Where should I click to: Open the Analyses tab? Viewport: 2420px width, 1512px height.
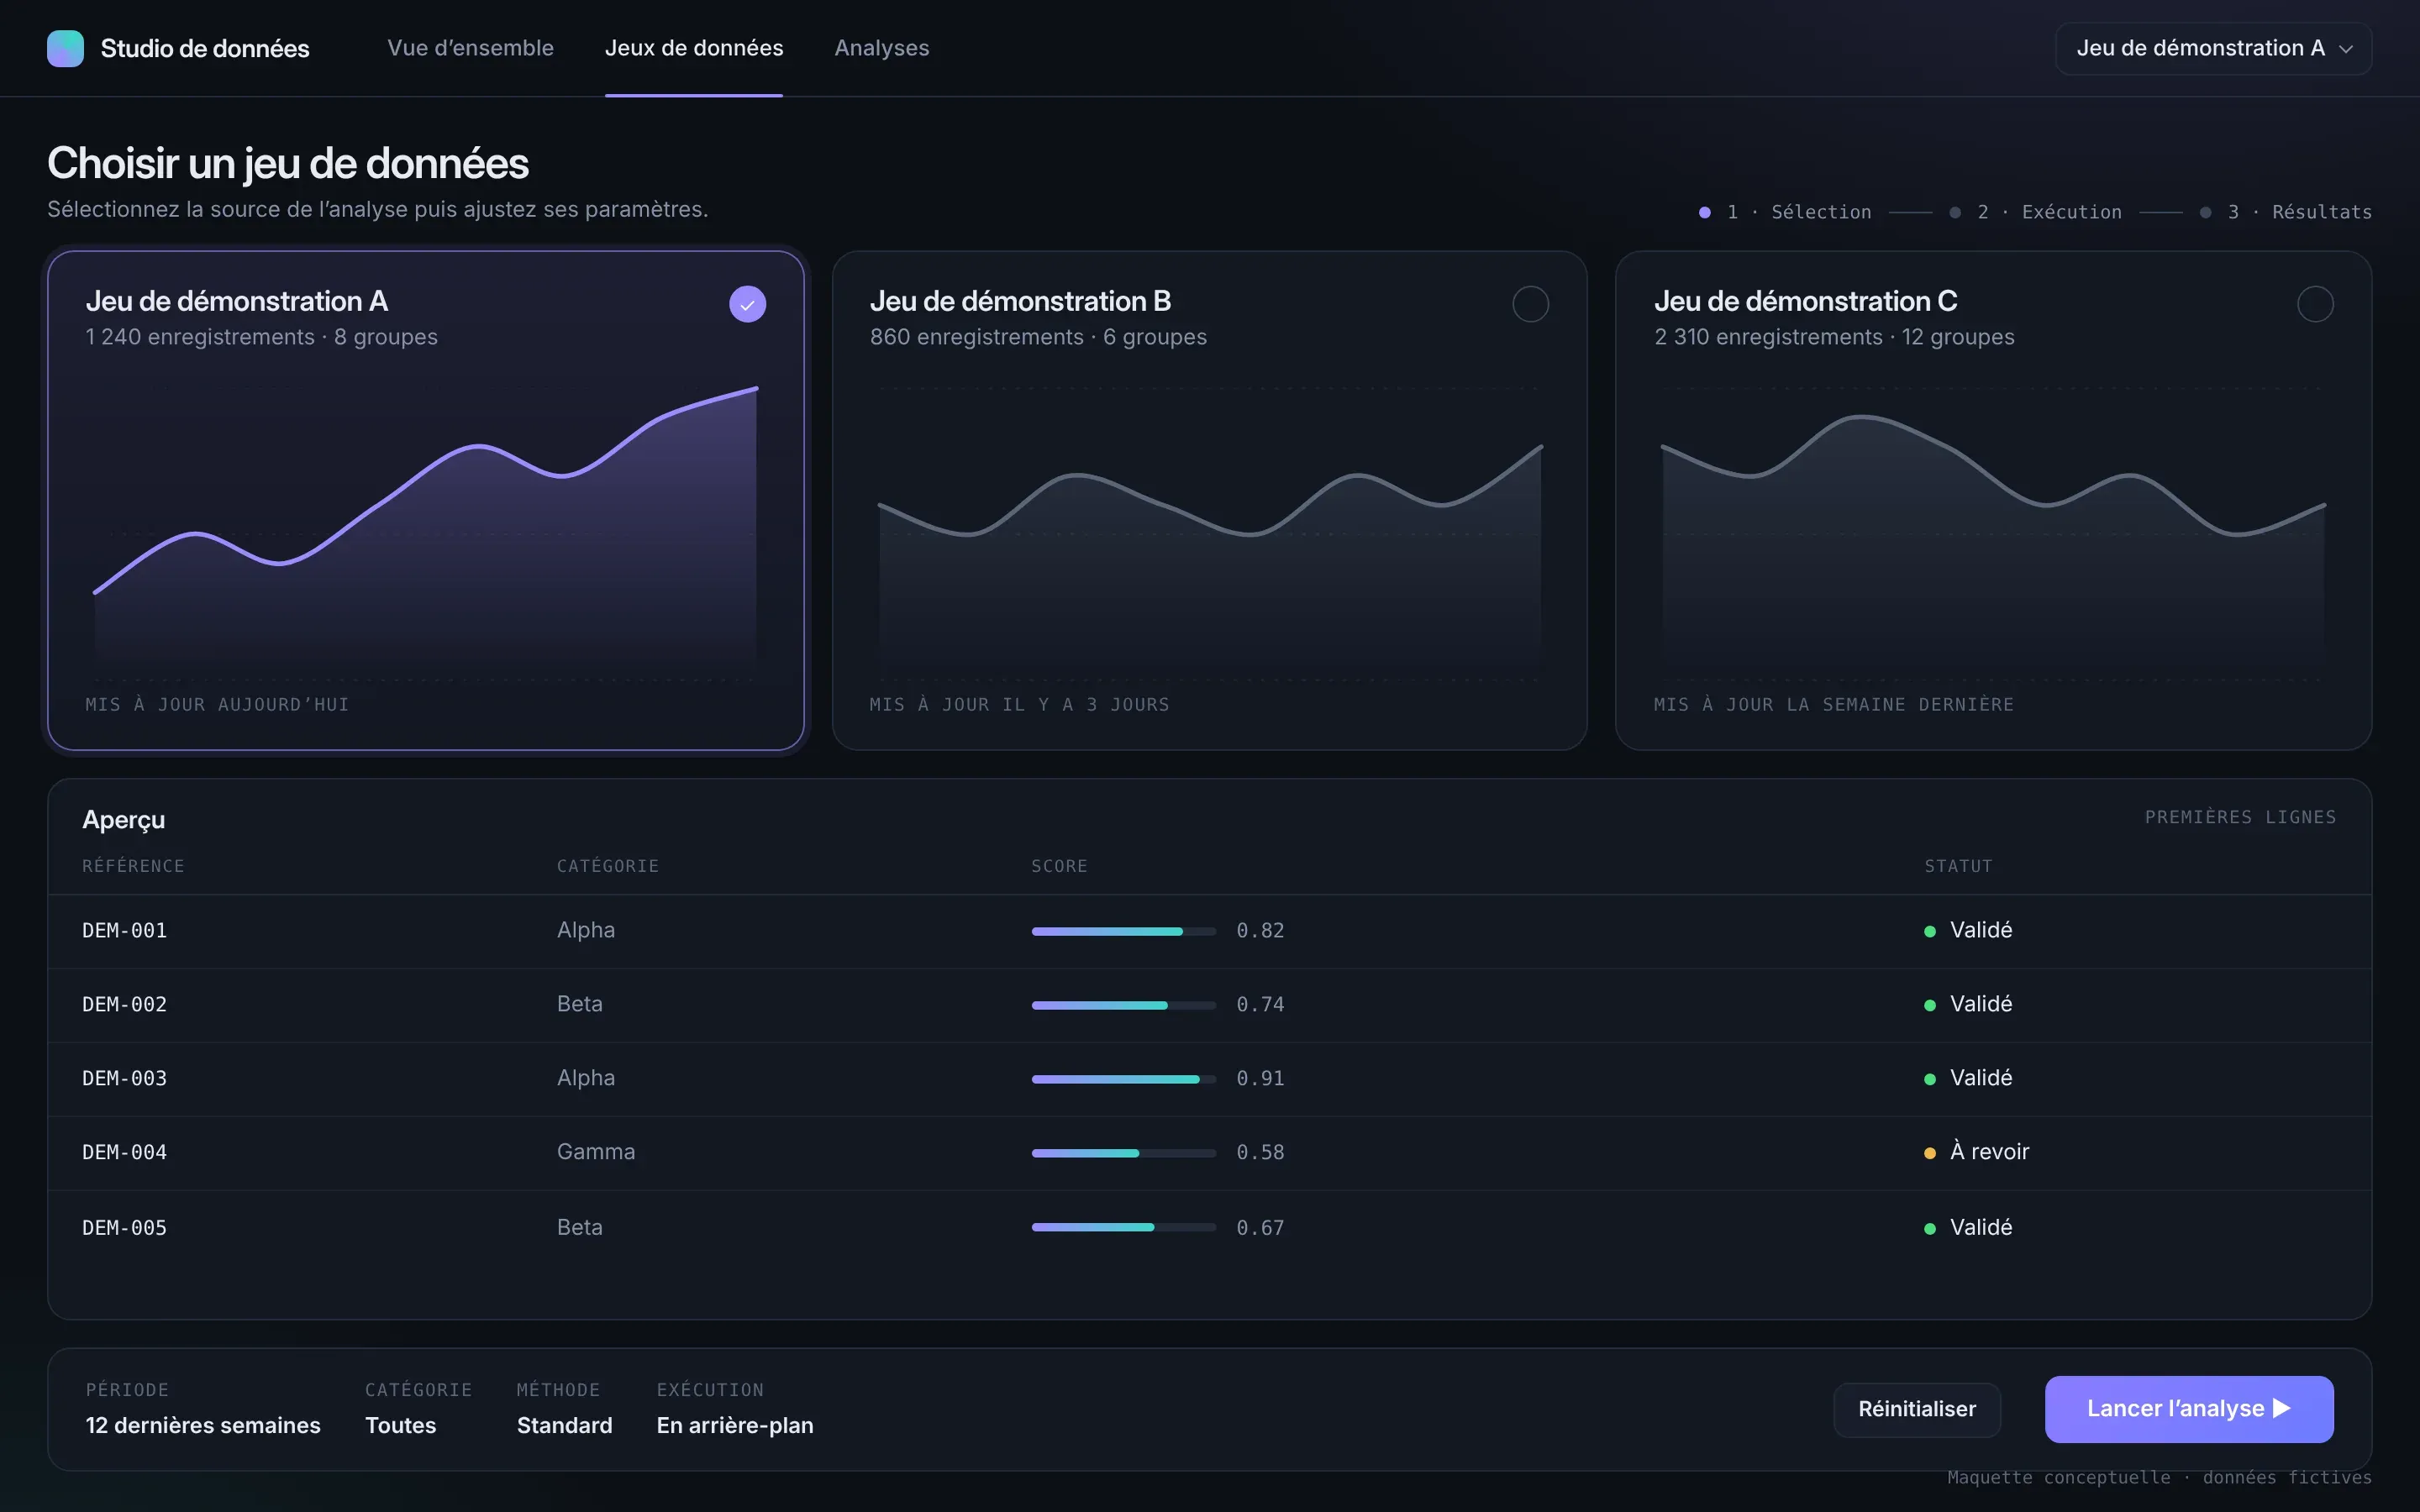pyautogui.click(x=882, y=48)
